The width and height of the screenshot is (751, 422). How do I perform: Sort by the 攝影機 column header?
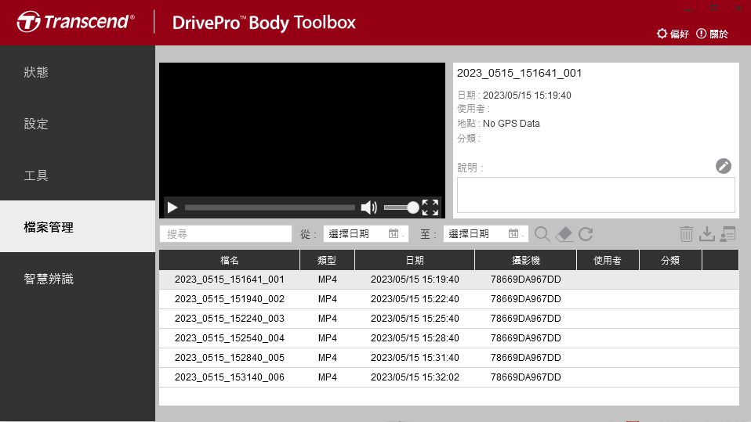pos(526,260)
